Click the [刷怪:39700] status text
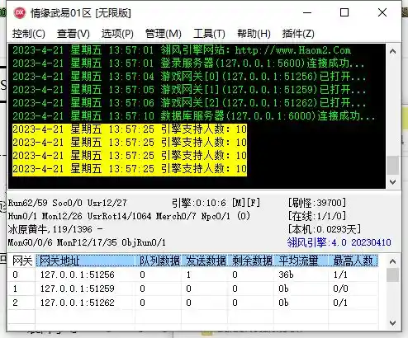 [316, 203]
